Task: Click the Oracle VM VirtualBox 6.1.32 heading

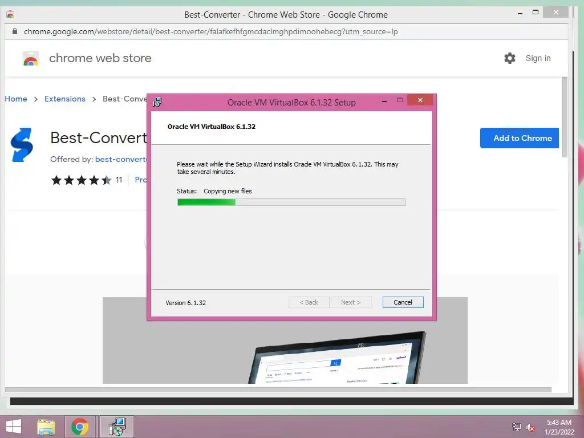Action: pyautogui.click(x=211, y=127)
